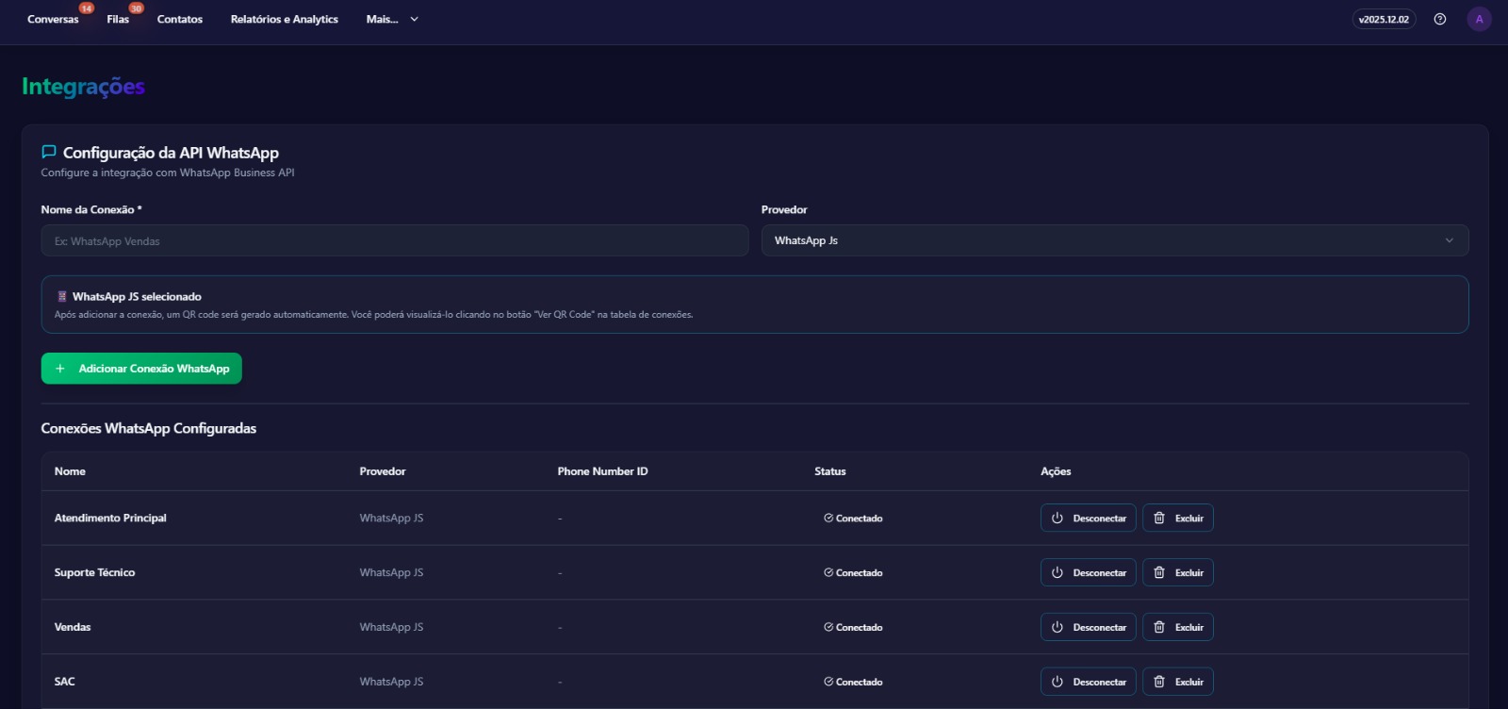Image resolution: width=1508 pixels, height=709 pixels.
Task: Open Relatórios e Analytics
Action: (x=285, y=19)
